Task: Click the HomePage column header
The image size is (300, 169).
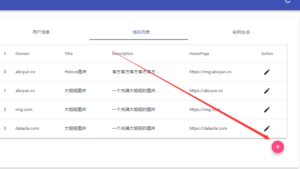Action: 199,53
